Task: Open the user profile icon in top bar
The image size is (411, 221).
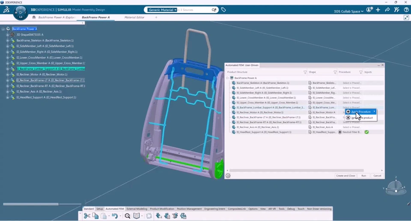Action: pyautogui.click(x=369, y=10)
